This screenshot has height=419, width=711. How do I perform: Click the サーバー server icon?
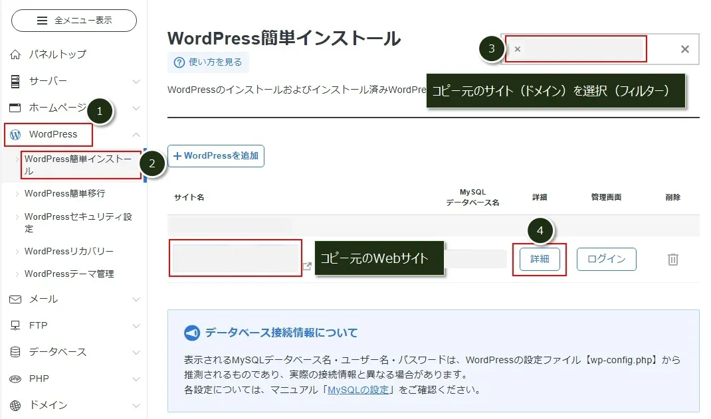pyautogui.click(x=15, y=82)
